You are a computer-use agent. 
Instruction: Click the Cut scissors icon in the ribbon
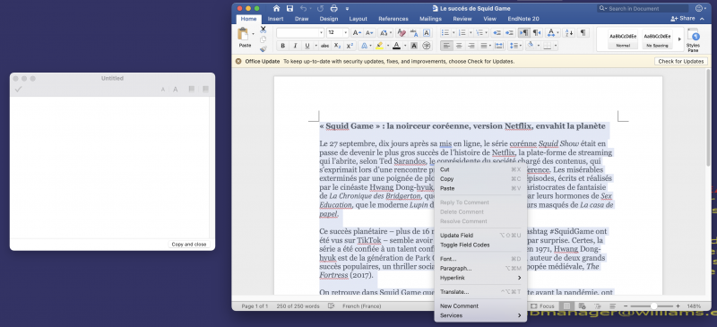click(263, 30)
